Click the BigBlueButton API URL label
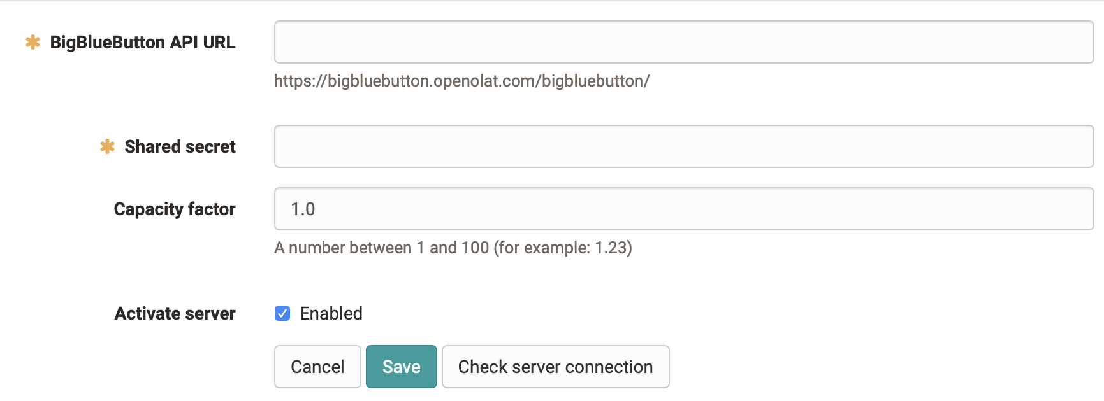The height and width of the screenshot is (401, 1104). (x=143, y=42)
